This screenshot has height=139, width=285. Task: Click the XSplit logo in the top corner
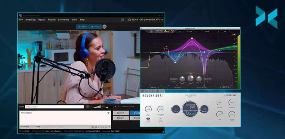pyautogui.click(x=267, y=17)
